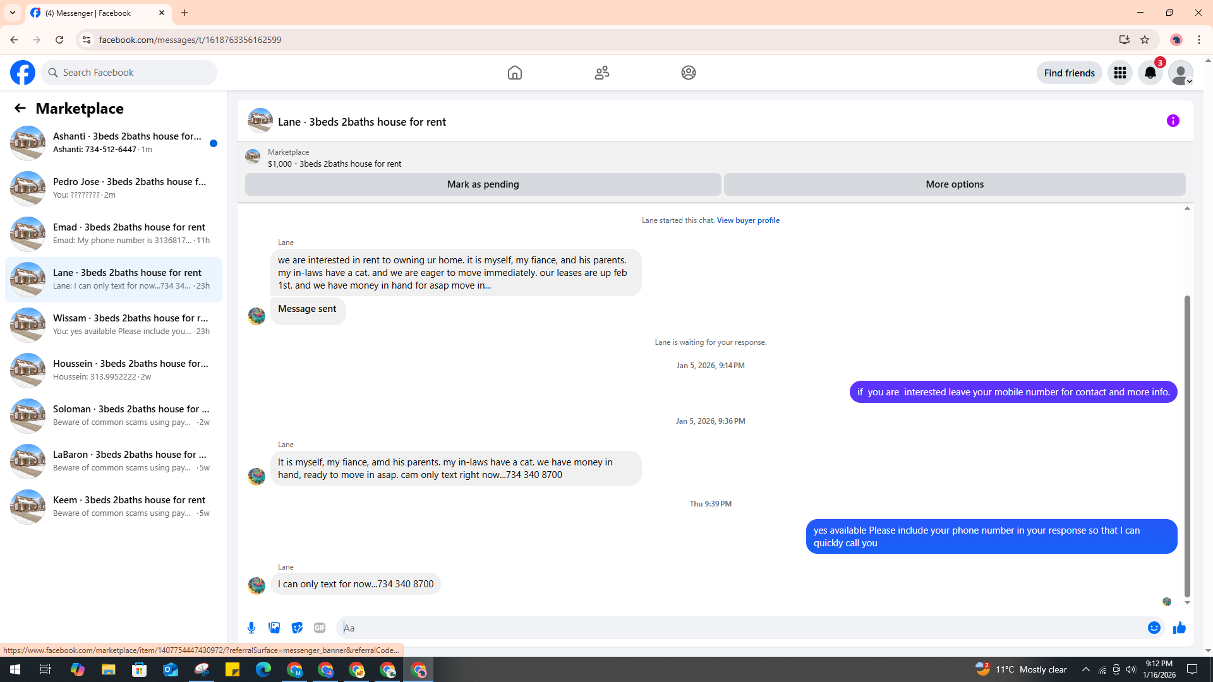Open the conversation information icon
This screenshot has width=1213, height=682.
1173,121
